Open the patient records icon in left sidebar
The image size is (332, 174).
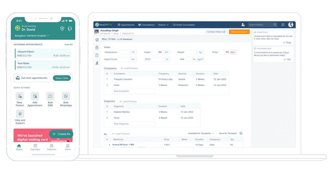[x=97, y=40]
